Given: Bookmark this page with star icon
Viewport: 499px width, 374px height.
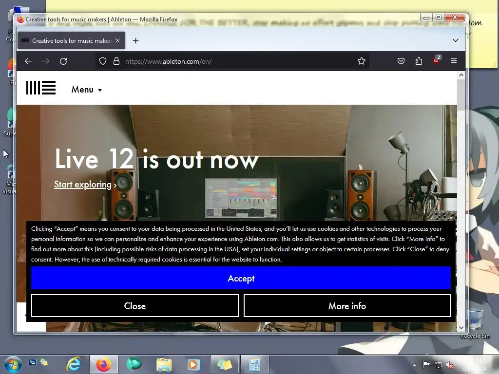Looking at the screenshot, I should tap(361, 61).
